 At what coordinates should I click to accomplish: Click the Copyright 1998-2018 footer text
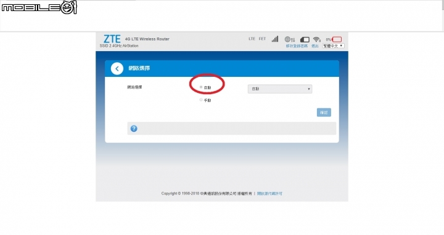[x=207, y=194]
